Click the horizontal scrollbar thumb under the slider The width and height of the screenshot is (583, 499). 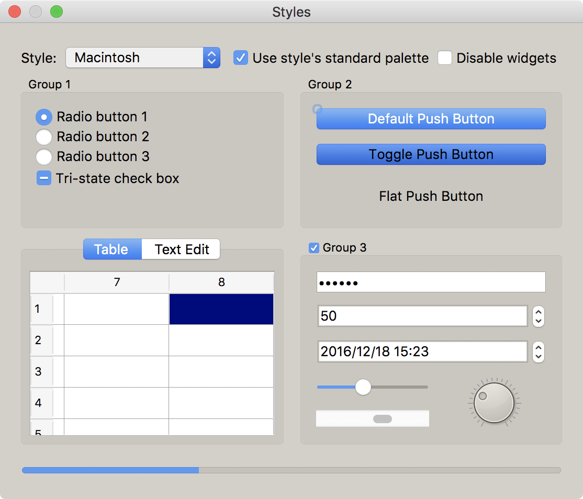[382, 418]
